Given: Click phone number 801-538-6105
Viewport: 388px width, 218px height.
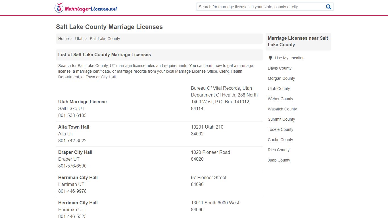Looking at the screenshot, I should tap(72, 115).
